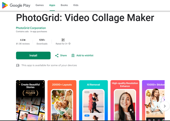Click the device availability icon
Viewport: 170px width, 121px height.
point(18,65)
